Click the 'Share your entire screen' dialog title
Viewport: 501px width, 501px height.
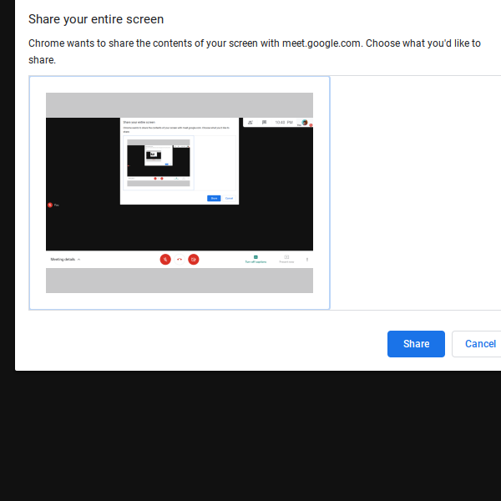point(96,19)
